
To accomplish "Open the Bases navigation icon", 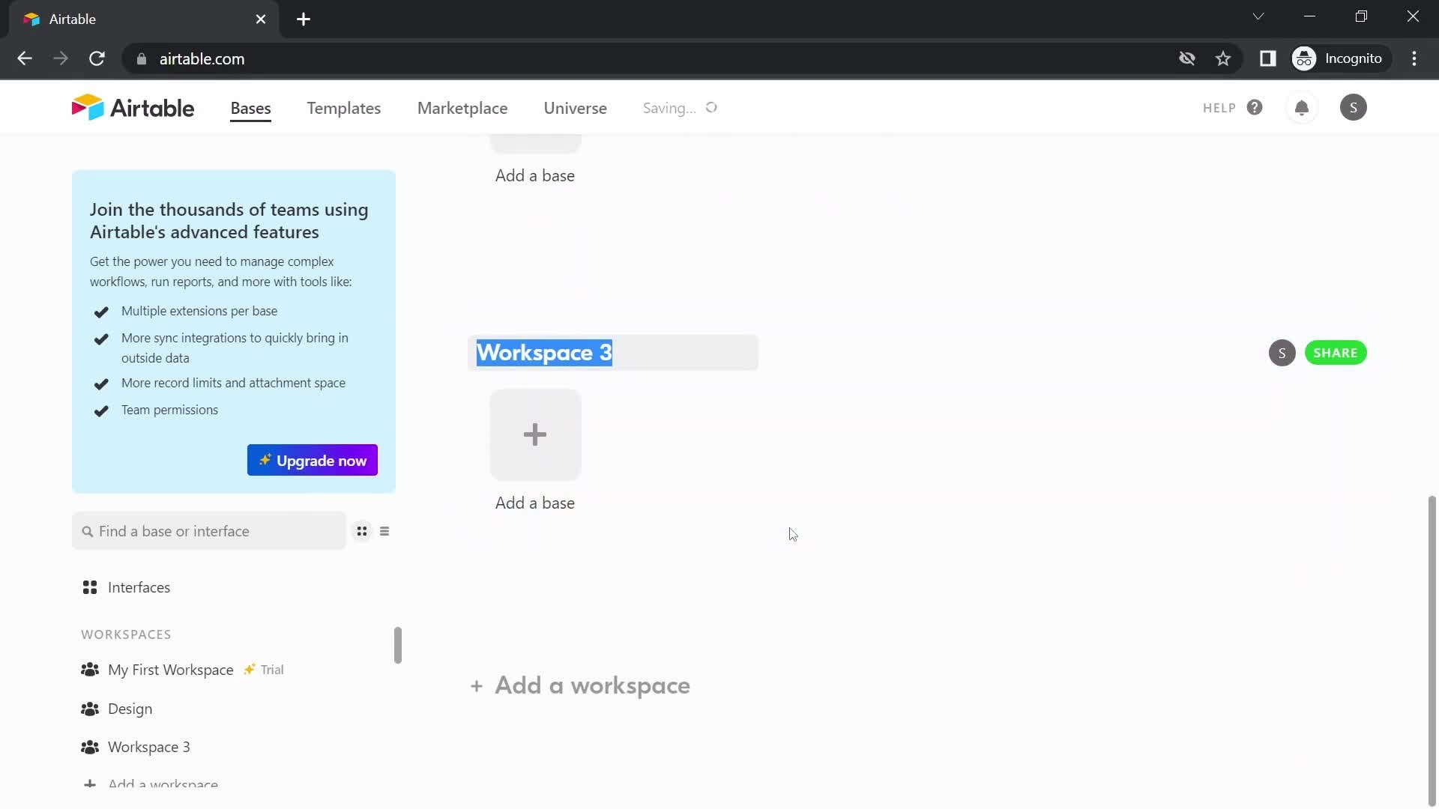I will [250, 108].
